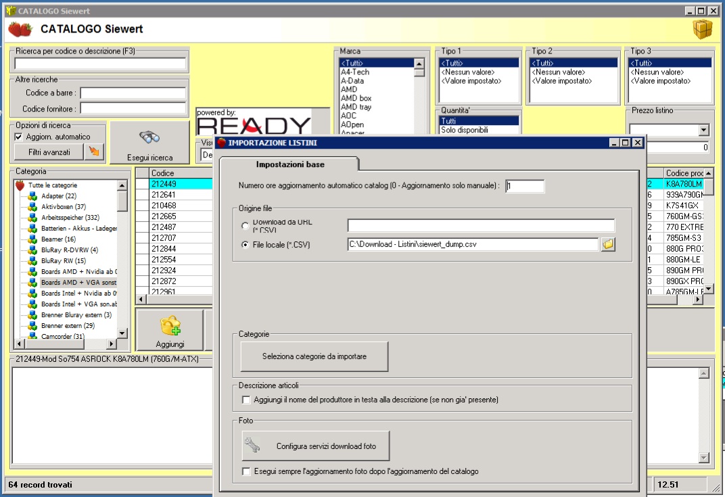This screenshot has width=725, height=497.
Task: Enable adding producer name to description
Action: (246, 400)
